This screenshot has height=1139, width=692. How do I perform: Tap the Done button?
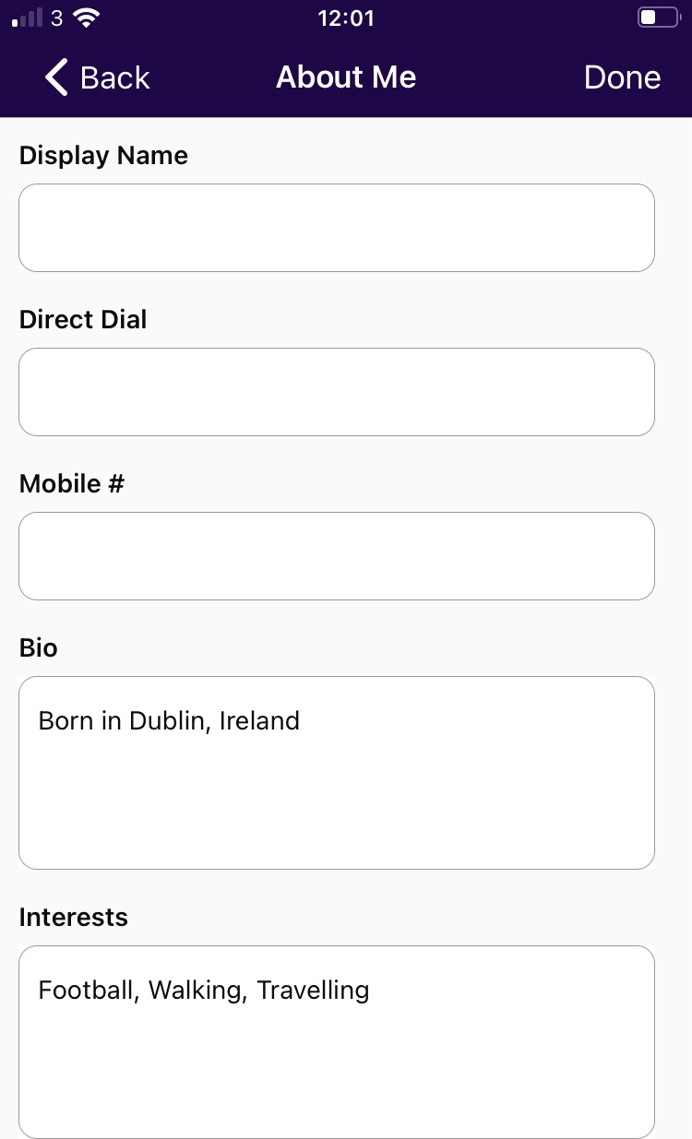tap(622, 77)
